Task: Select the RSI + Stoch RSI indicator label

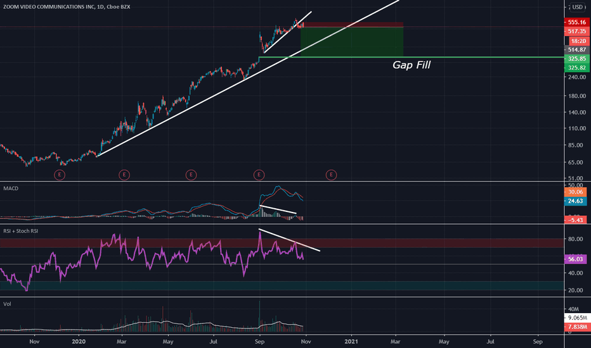Action: click(21, 231)
